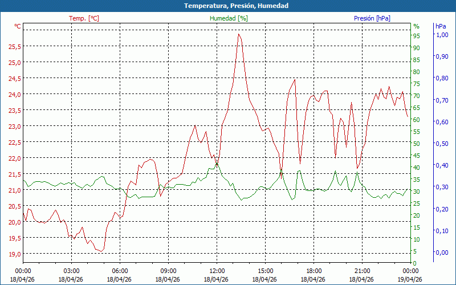Select the red Temp. [°C] legend label
456x285 pixels.
(x=84, y=18)
